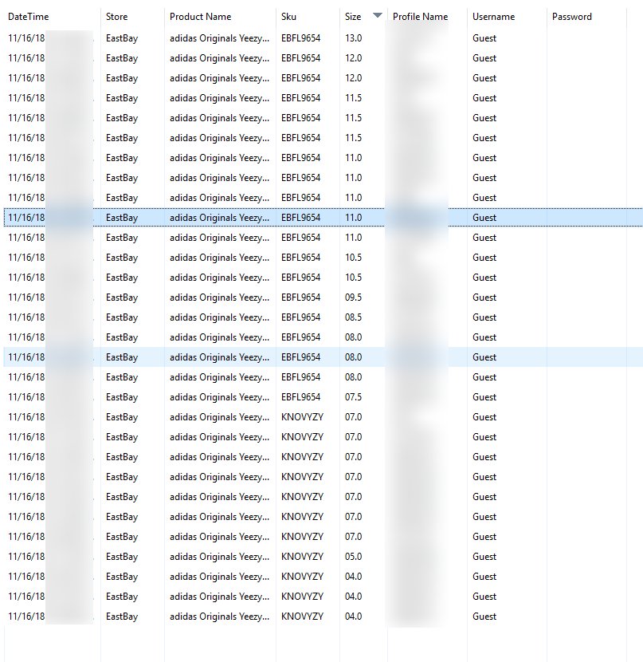The width and height of the screenshot is (643, 662).
Task: Click EastBay in the size 13.0 row
Action: point(122,38)
